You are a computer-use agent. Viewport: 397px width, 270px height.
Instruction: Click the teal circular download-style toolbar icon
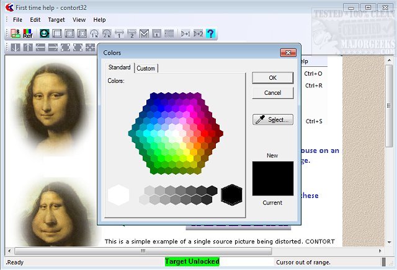45,33
